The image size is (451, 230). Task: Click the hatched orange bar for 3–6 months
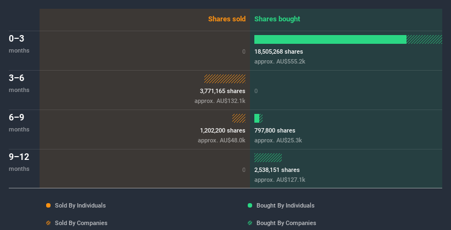(225, 79)
